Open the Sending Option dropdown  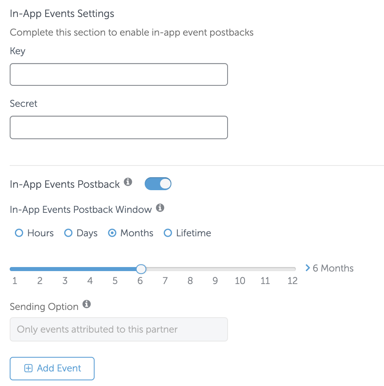119,329
